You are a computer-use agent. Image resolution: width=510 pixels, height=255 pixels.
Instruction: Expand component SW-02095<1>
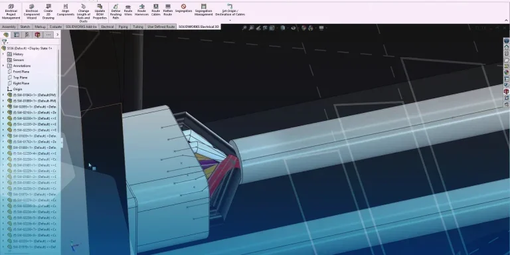(3, 107)
